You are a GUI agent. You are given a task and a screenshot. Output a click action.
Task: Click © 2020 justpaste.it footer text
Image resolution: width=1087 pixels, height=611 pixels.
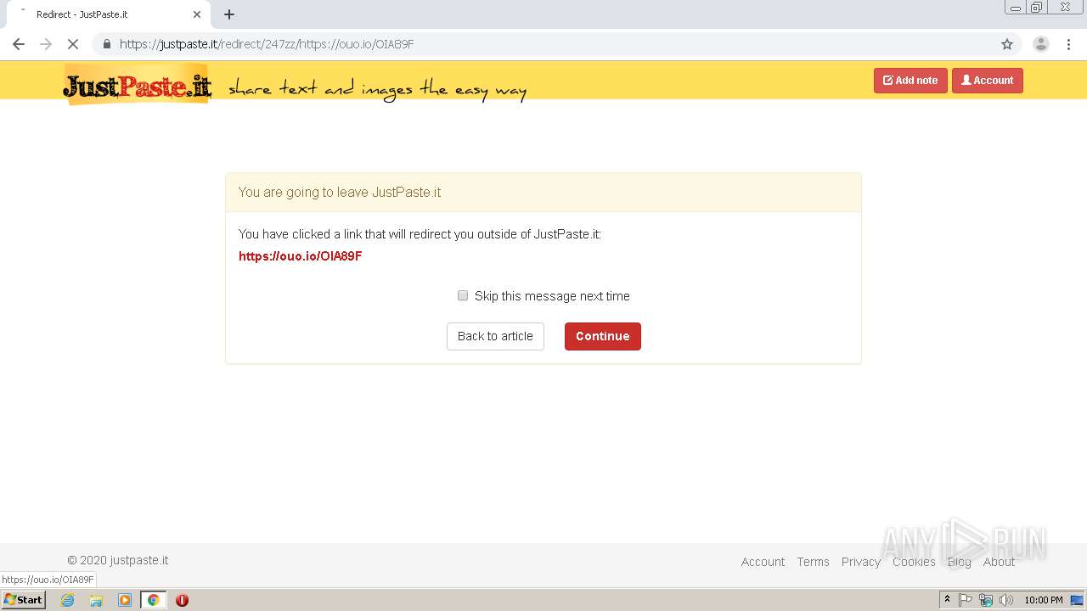coord(118,560)
